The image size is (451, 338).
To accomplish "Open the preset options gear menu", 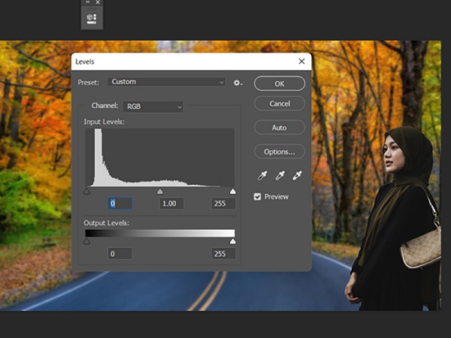I will pos(238,82).
